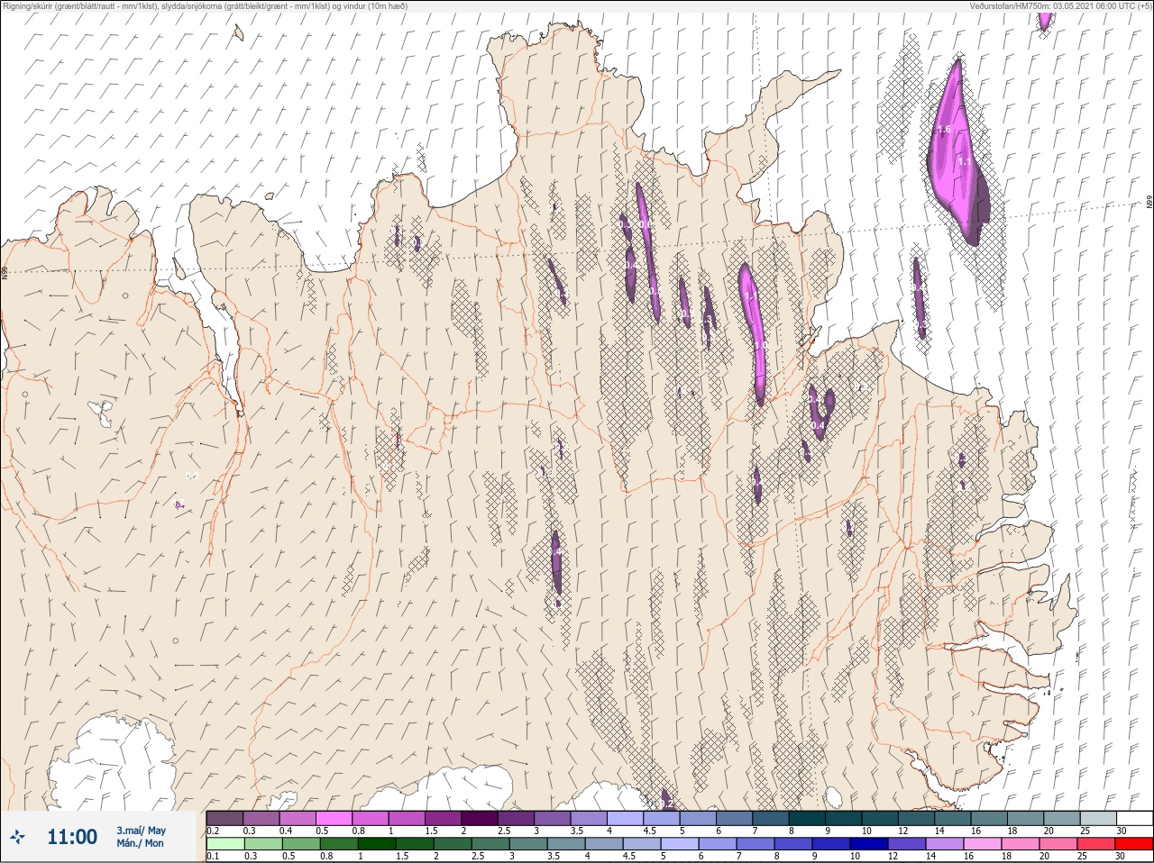1154x863 pixels.
Task: Click the dark teal upper-scale swatch labeled 9
Action: (844, 818)
